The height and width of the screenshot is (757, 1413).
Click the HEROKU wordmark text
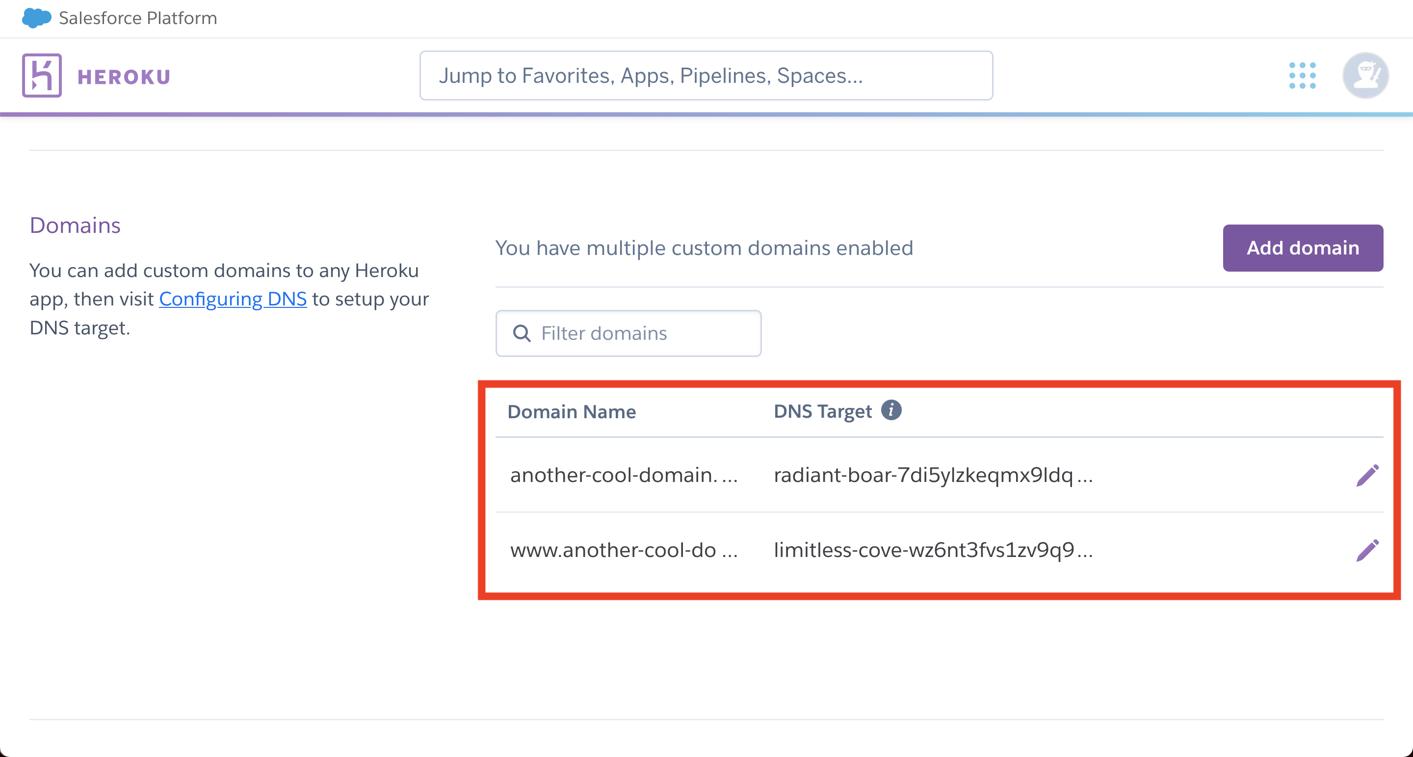click(124, 77)
